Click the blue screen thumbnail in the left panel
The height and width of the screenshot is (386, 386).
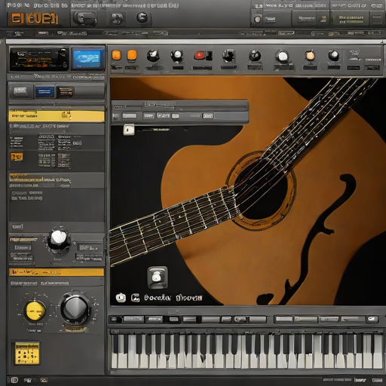tap(88, 59)
